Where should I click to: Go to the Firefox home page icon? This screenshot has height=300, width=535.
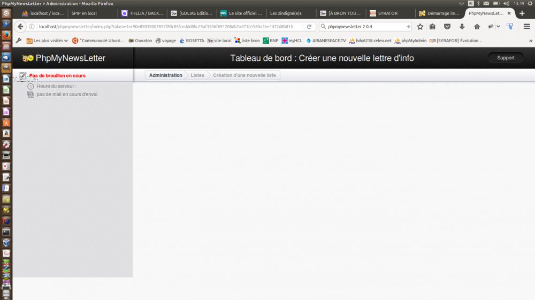(477, 27)
